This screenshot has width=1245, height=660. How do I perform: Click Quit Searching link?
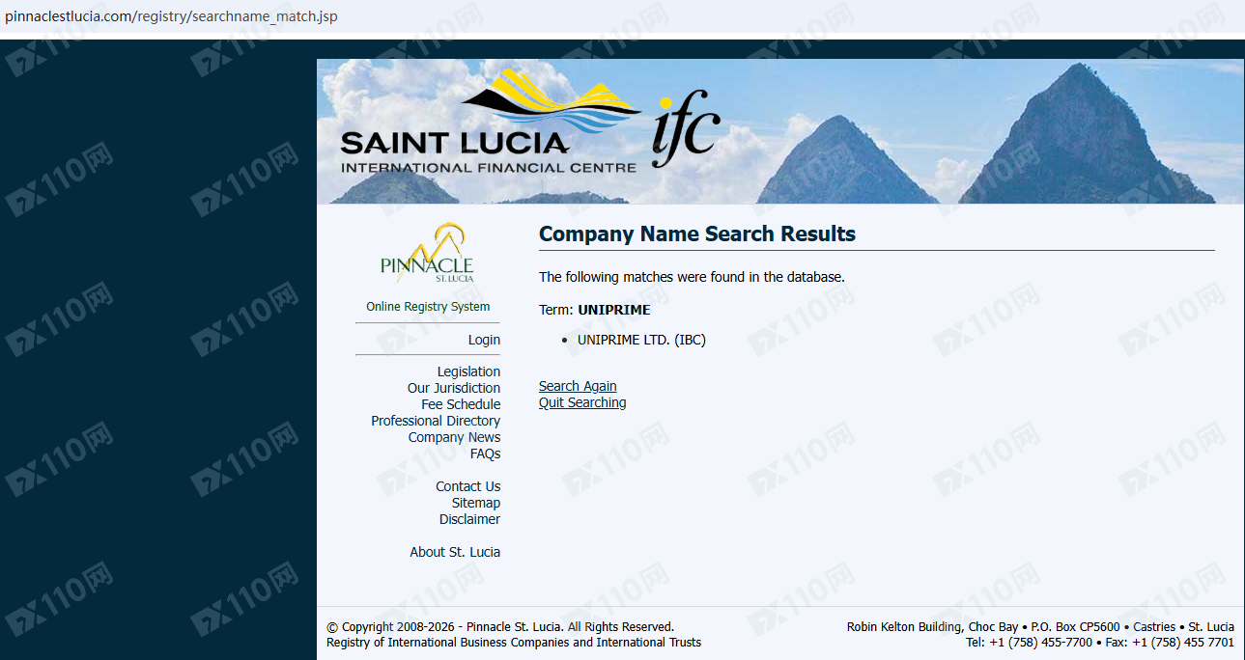582,402
